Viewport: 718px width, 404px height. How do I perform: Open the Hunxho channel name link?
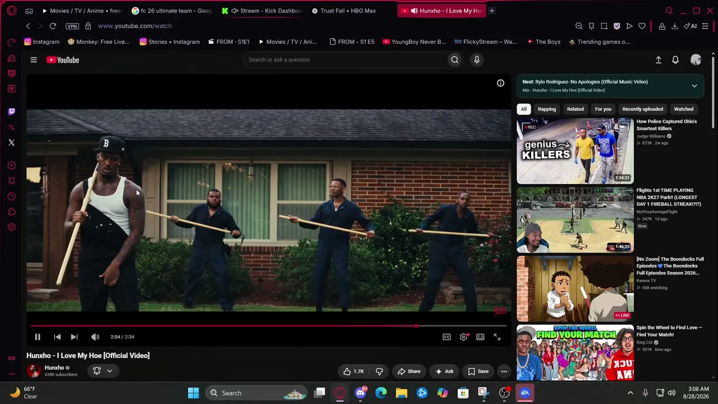pyautogui.click(x=54, y=368)
